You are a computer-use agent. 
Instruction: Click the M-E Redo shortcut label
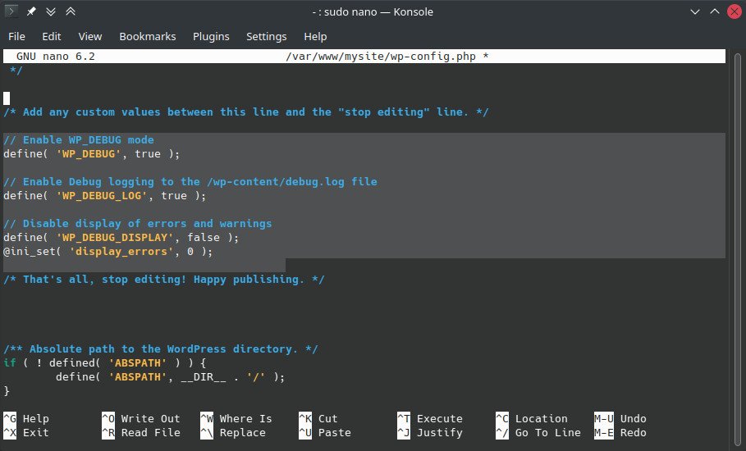tap(620, 432)
